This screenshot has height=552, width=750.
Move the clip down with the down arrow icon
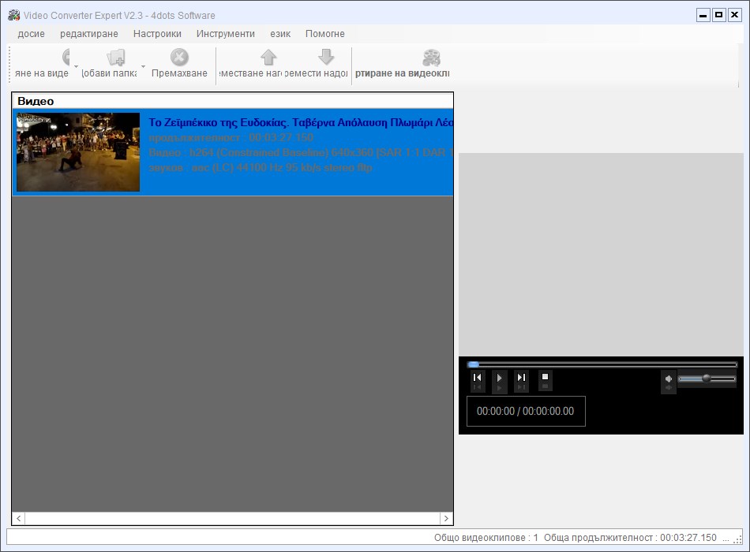(x=326, y=58)
